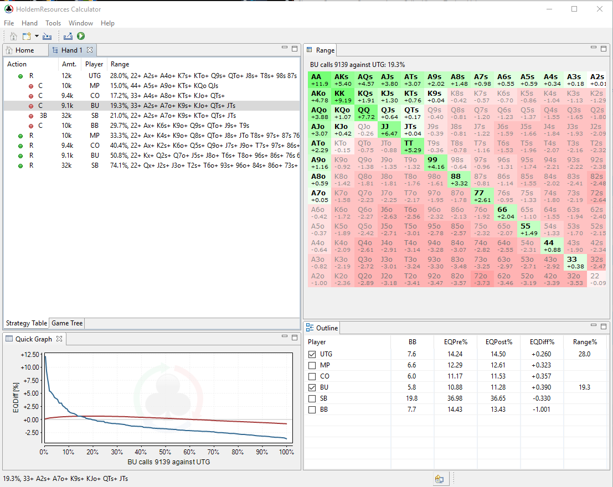Check the CO player checkbox
Image resolution: width=613 pixels, height=487 pixels.
point(312,376)
